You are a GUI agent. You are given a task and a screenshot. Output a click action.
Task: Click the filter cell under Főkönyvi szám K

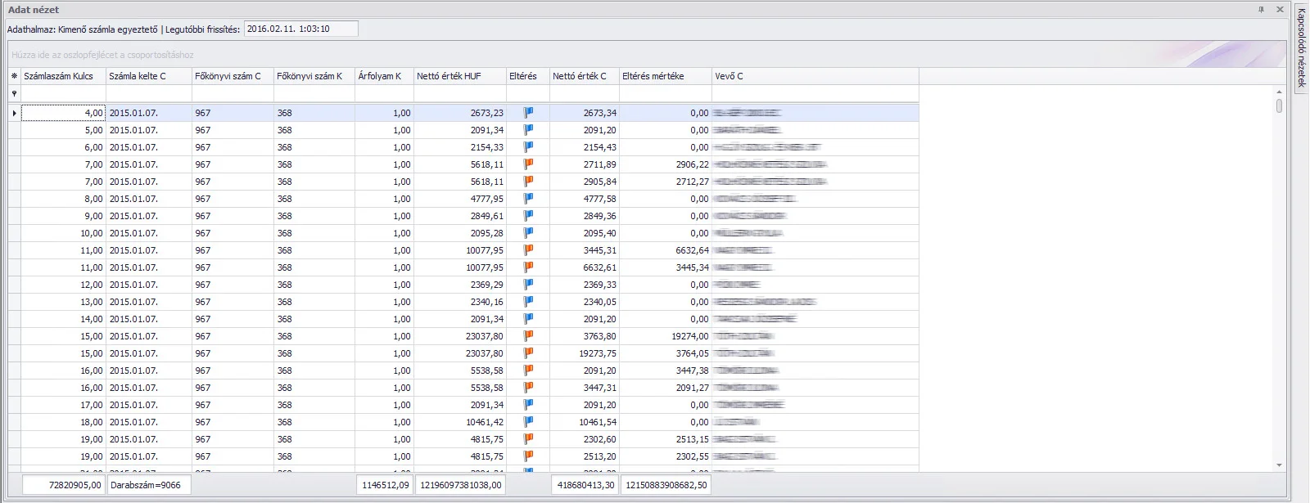314,94
